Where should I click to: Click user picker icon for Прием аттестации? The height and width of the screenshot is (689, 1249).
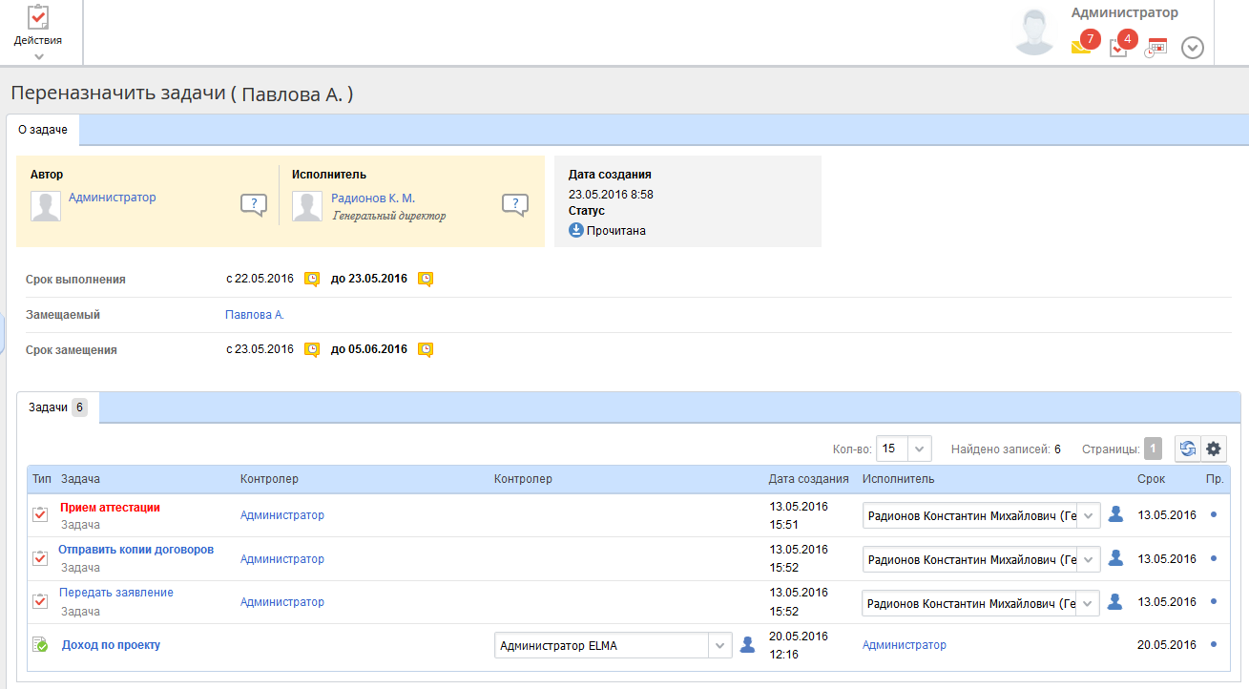(x=1115, y=514)
